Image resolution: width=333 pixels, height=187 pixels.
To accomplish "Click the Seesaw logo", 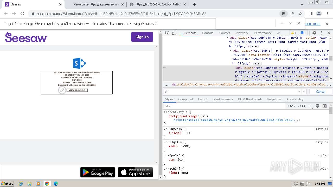I will tap(26, 37).
